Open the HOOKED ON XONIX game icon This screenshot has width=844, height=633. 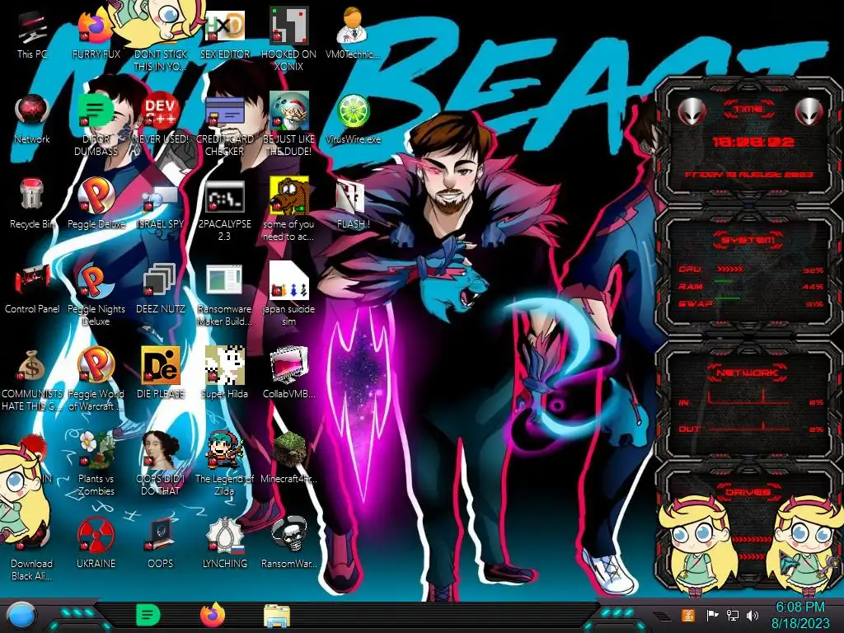[x=288, y=26]
